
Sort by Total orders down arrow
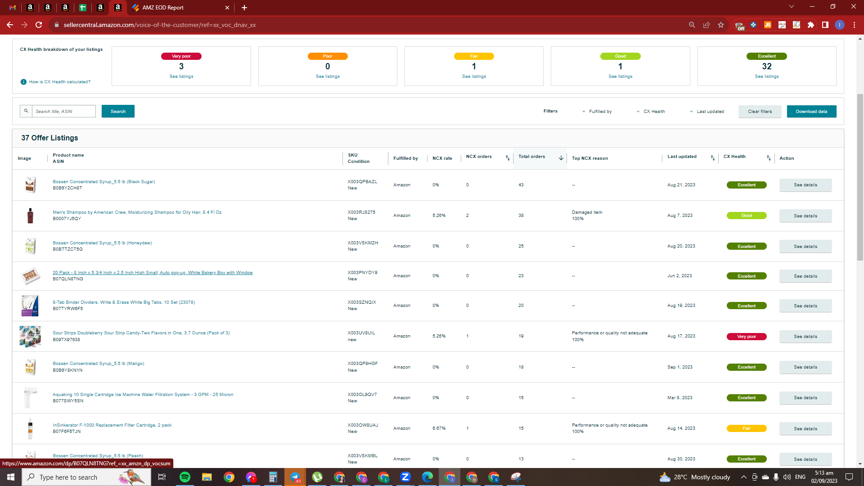(x=561, y=158)
